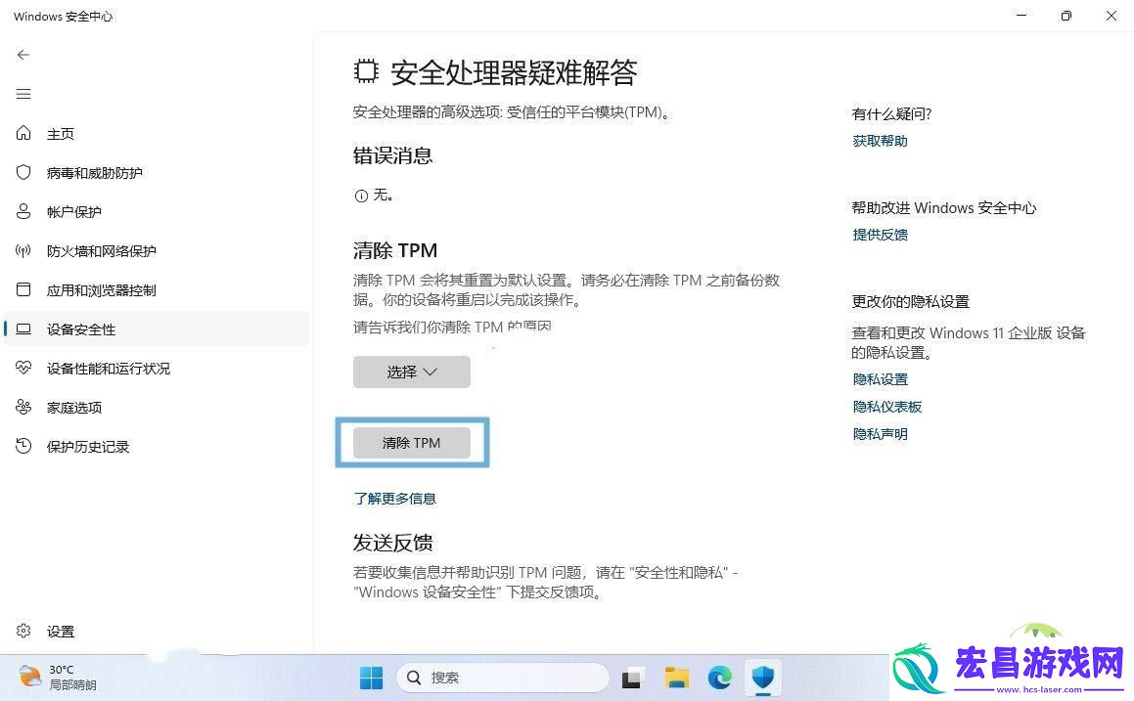Maximize or restore the window
This screenshot has width=1134, height=701.
[x=1066, y=16]
